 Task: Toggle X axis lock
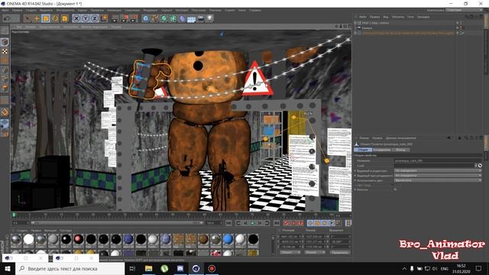[x=76, y=18]
